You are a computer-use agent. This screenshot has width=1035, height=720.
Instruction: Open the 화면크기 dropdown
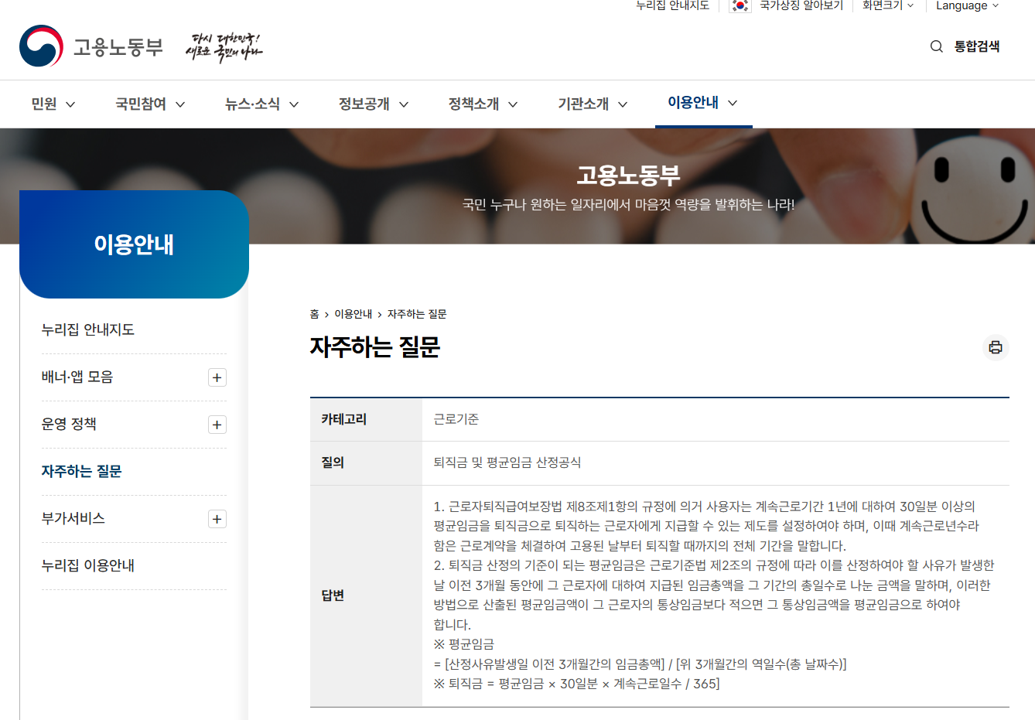pos(886,6)
